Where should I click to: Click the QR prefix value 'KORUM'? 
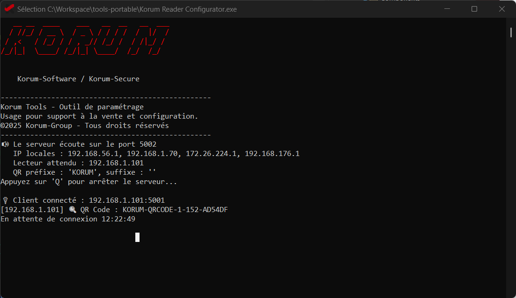82,172
